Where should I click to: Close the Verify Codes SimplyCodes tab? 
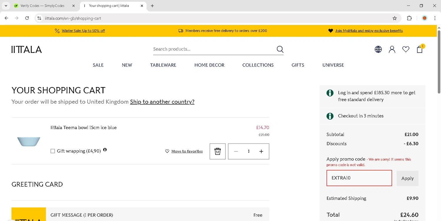tap(73, 6)
